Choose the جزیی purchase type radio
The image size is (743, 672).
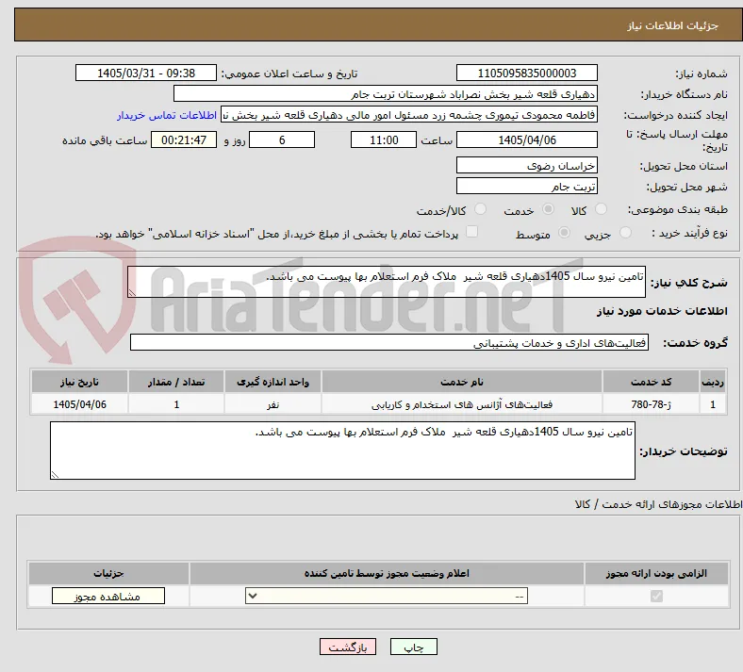625,233
